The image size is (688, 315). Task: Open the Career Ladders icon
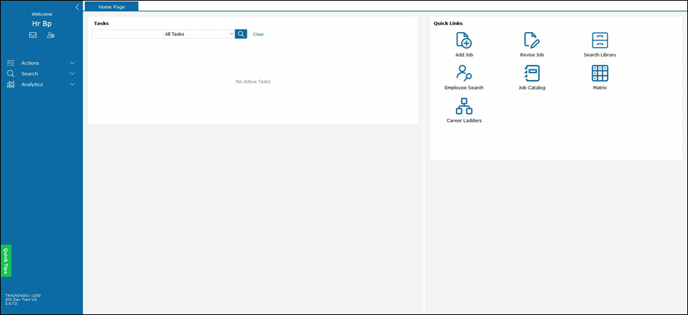click(x=464, y=106)
